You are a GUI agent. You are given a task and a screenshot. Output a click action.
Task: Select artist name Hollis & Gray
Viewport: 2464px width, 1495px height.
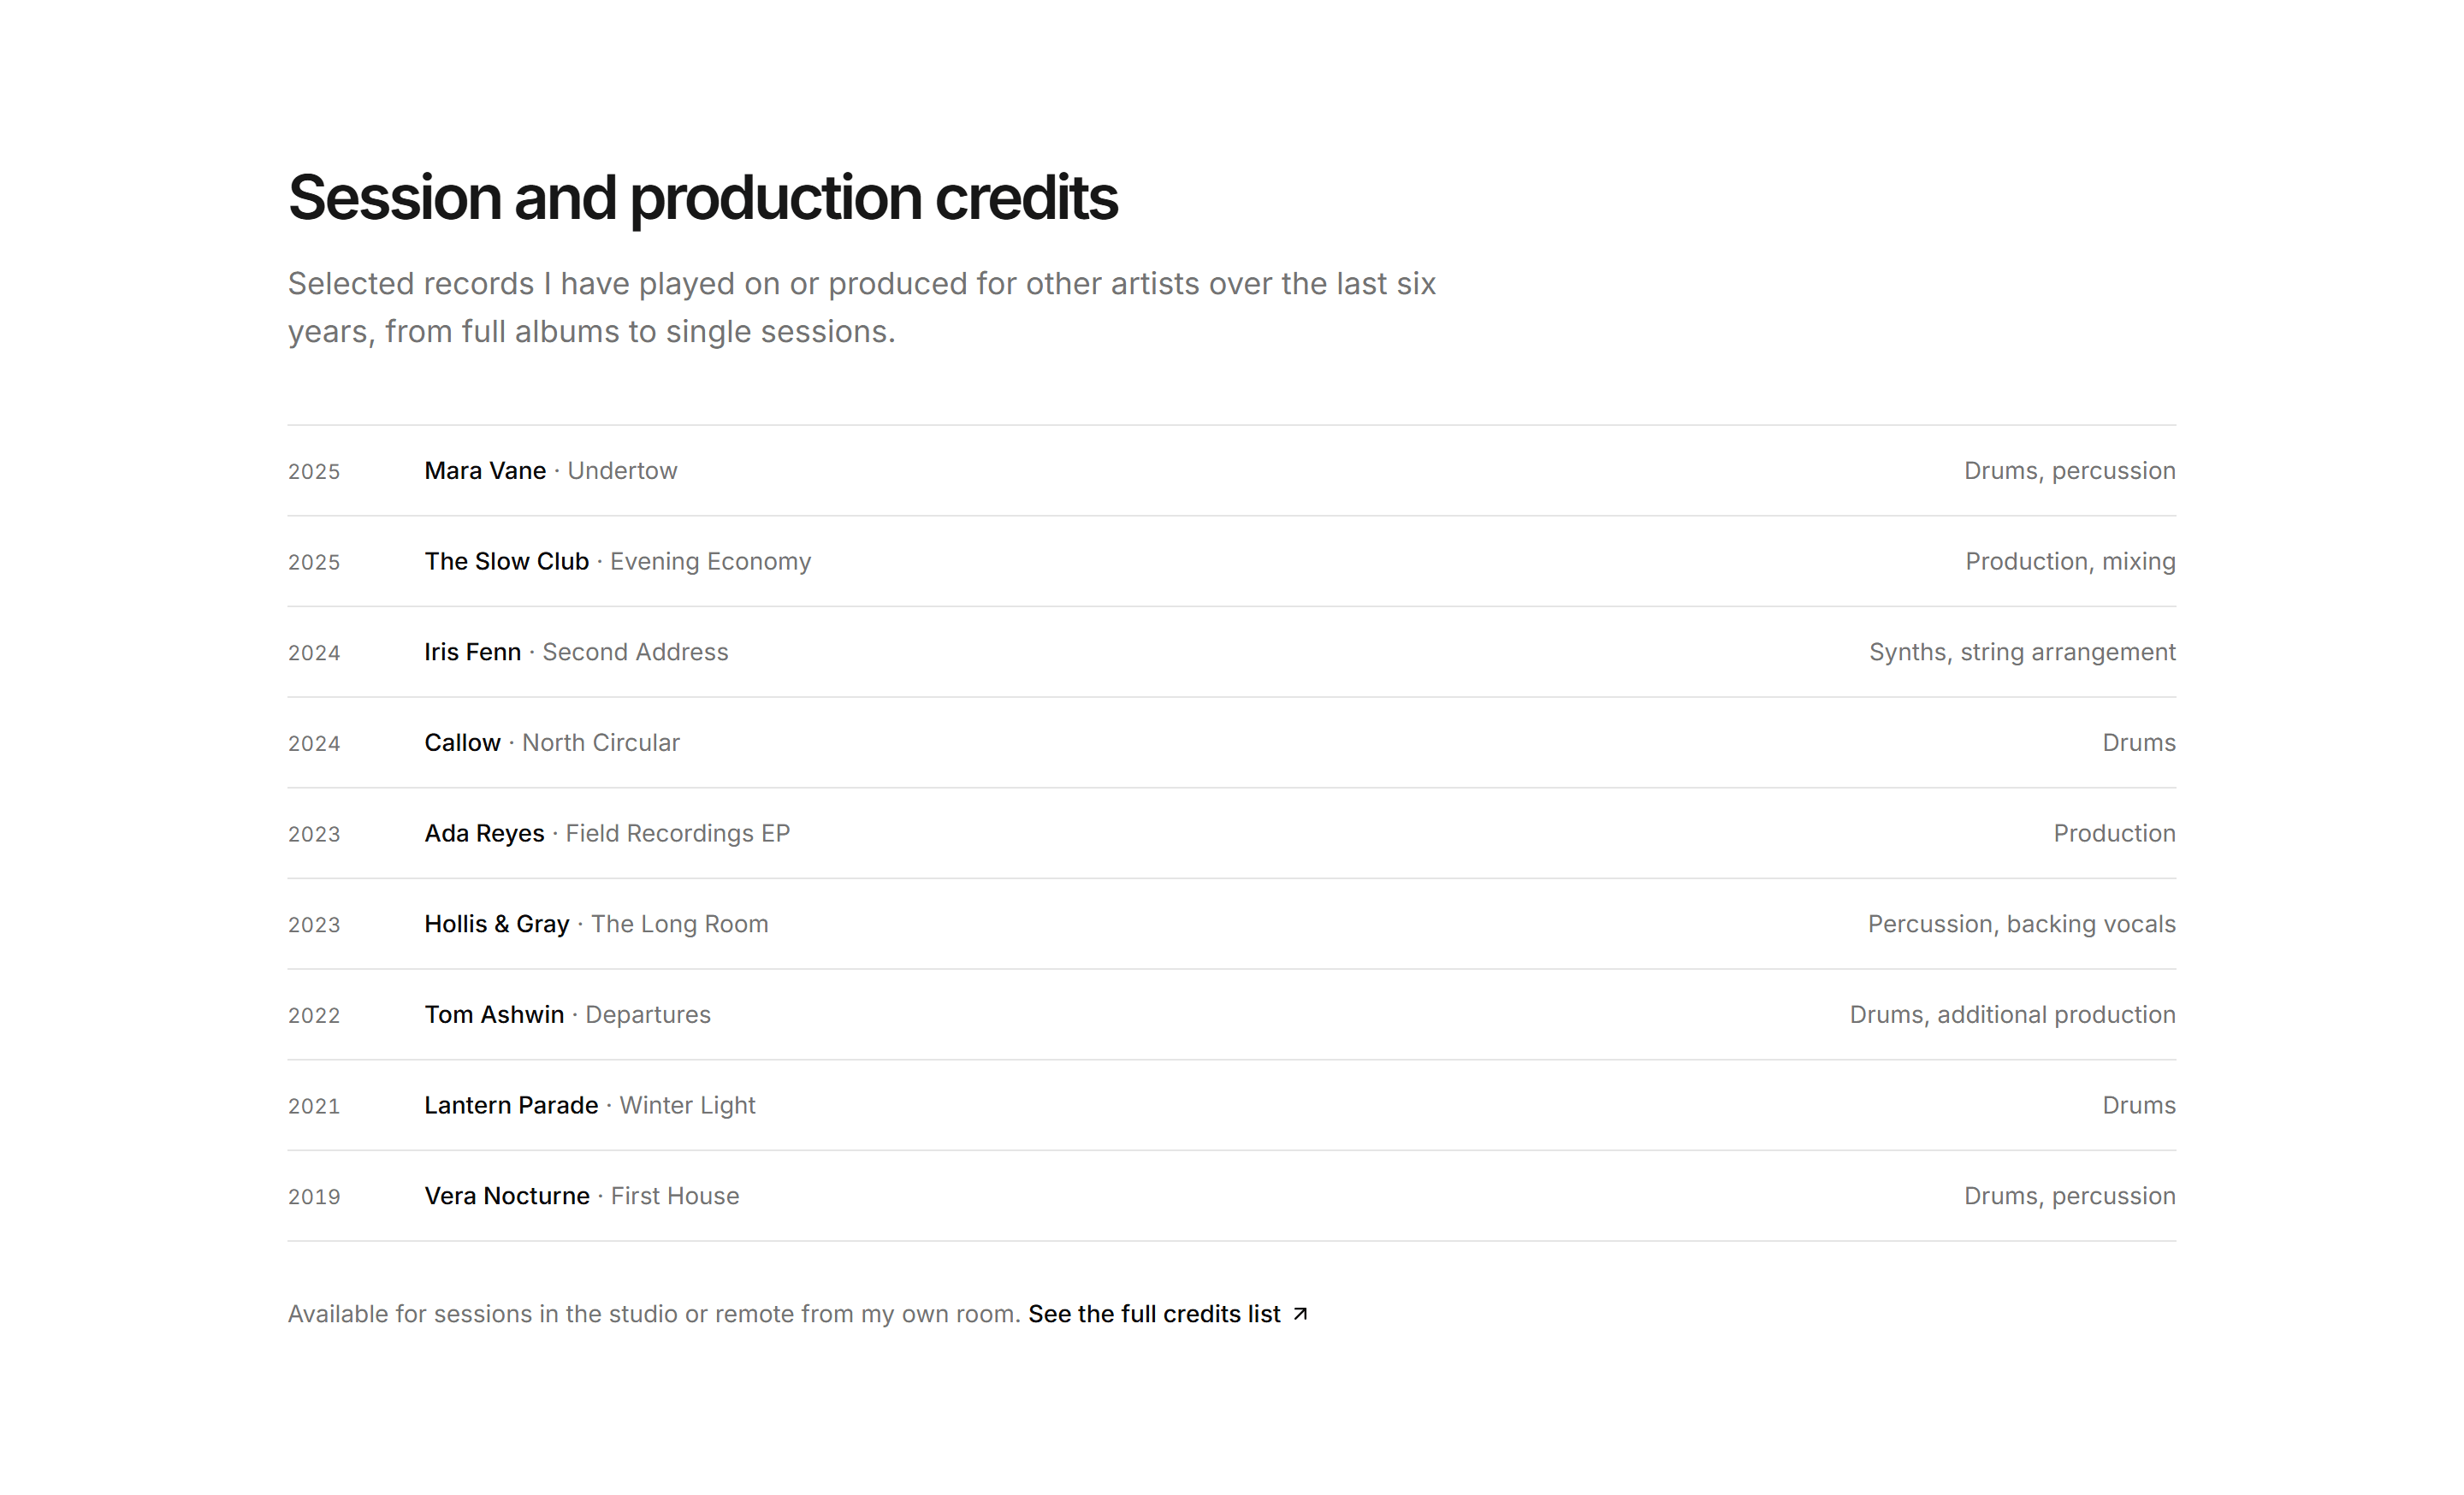click(496, 925)
